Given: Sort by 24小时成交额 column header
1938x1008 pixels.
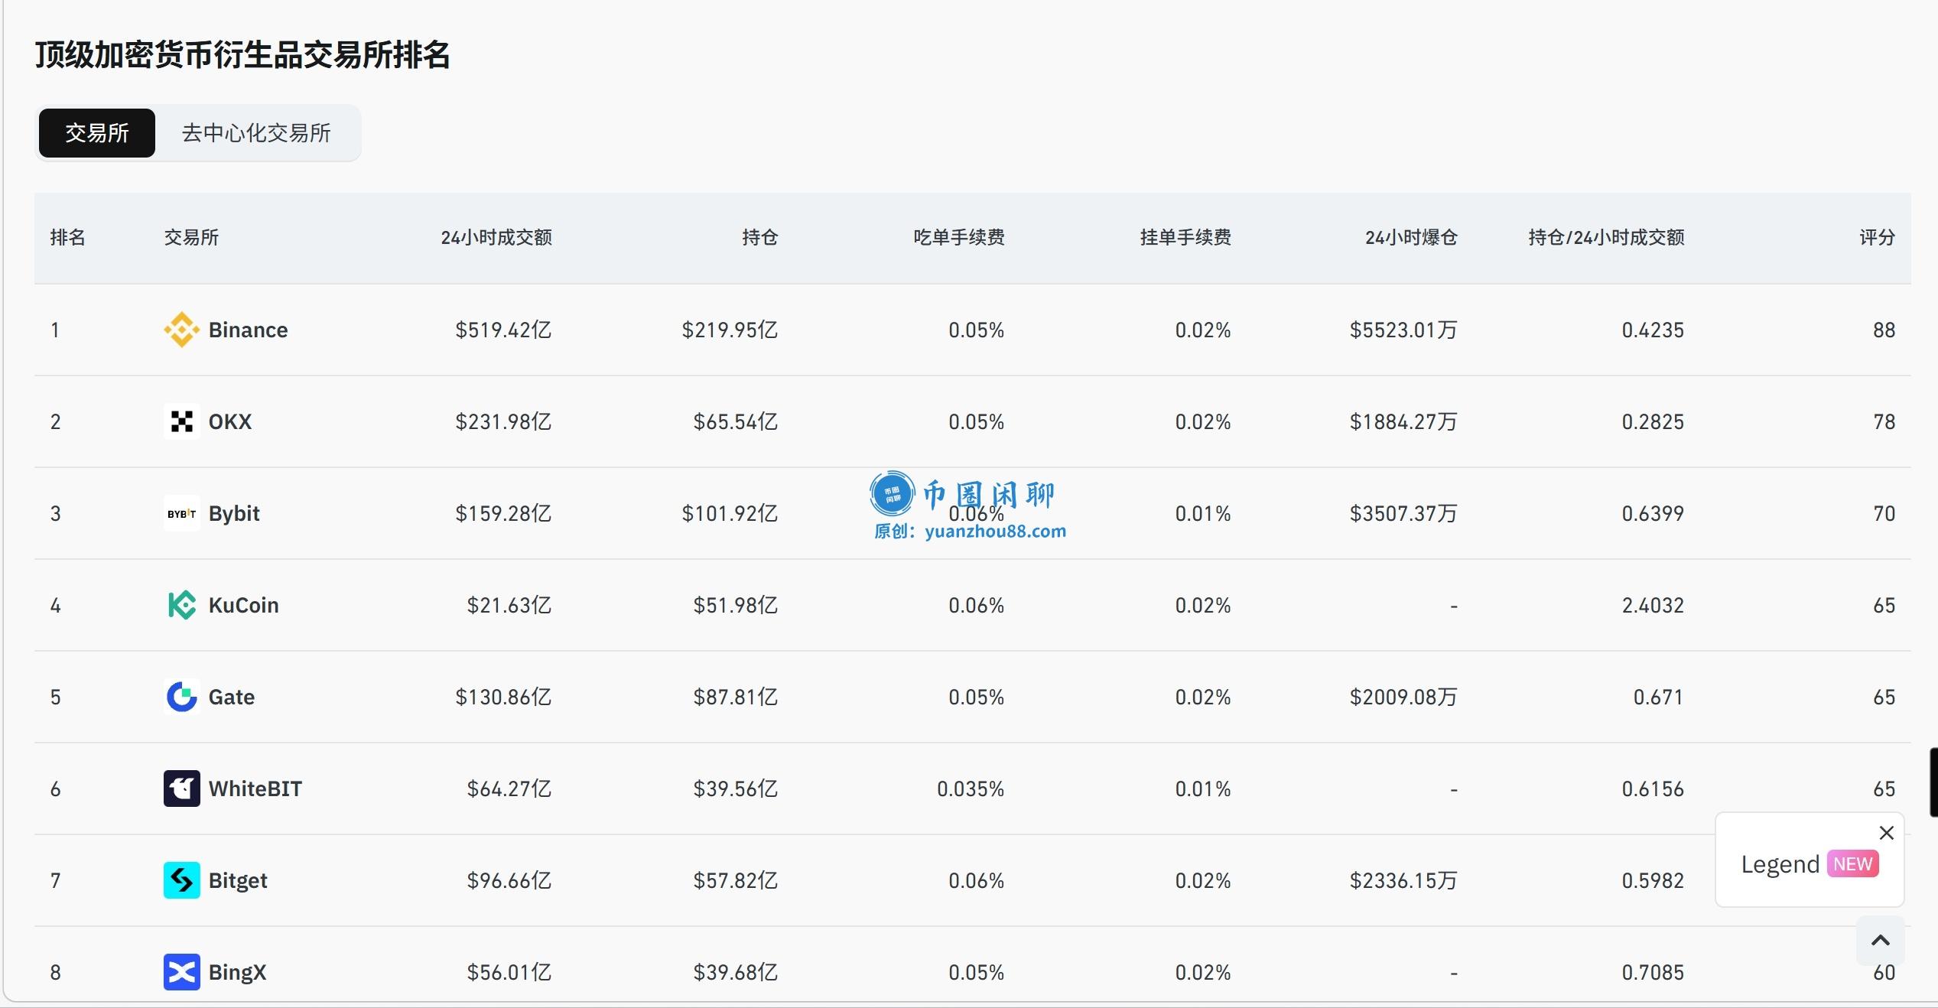Looking at the screenshot, I should (x=496, y=238).
